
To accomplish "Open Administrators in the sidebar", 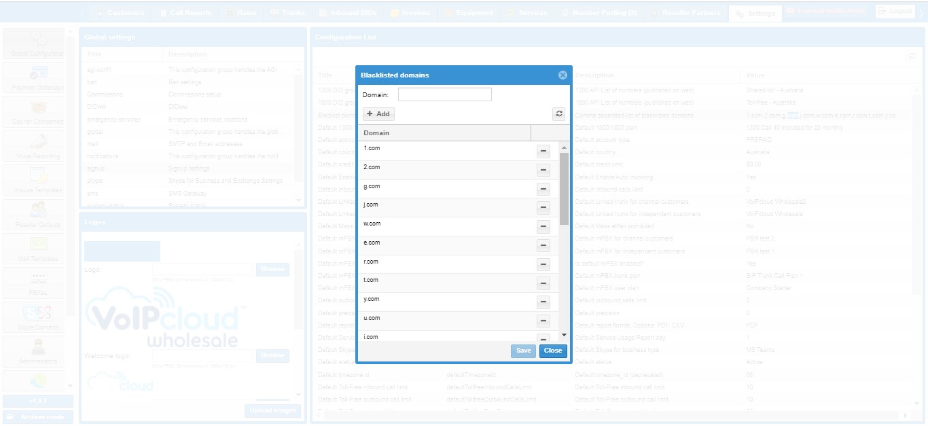I will (x=35, y=351).
